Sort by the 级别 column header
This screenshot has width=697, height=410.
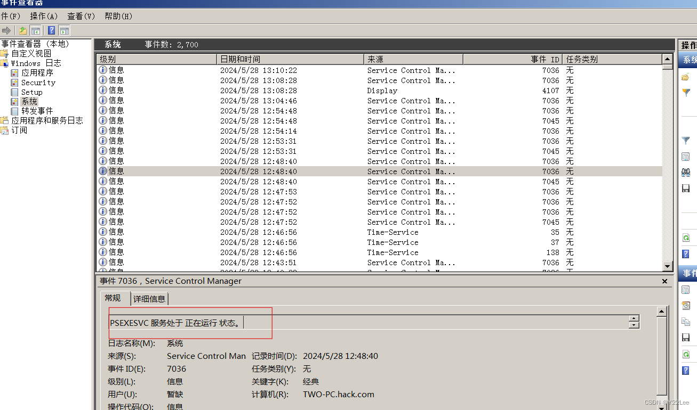coord(157,59)
